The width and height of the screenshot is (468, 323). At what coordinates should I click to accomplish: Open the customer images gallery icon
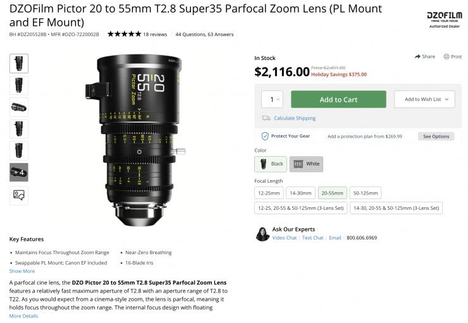click(x=18, y=195)
